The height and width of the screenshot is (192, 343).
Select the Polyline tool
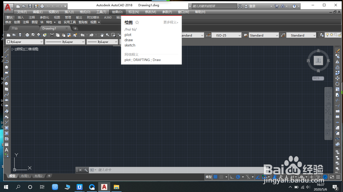(7, 62)
